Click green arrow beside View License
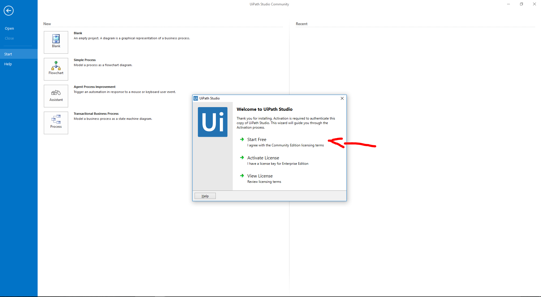 pos(242,176)
